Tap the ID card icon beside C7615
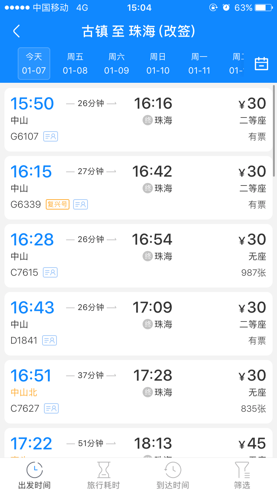Screen dimensions: 277x493 click(x=50, y=272)
